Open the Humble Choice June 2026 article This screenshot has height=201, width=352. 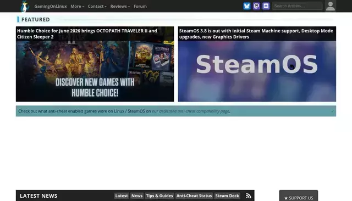(x=87, y=33)
